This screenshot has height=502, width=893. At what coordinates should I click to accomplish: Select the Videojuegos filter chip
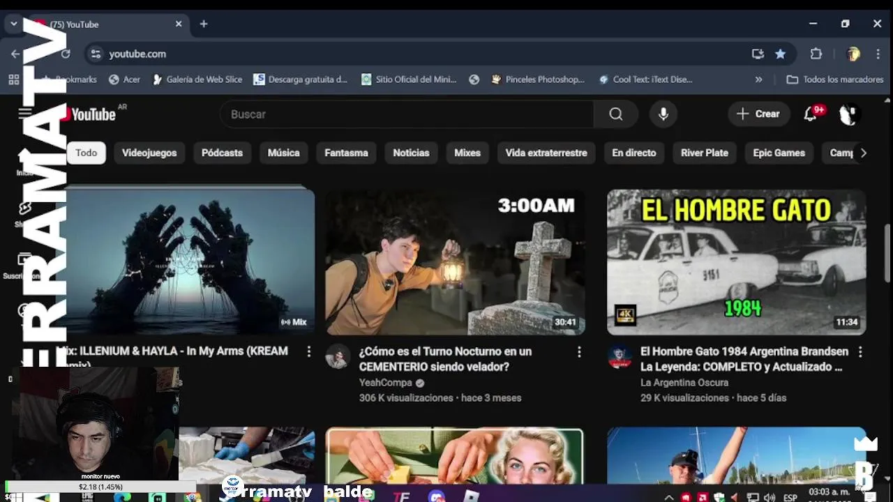coord(149,153)
